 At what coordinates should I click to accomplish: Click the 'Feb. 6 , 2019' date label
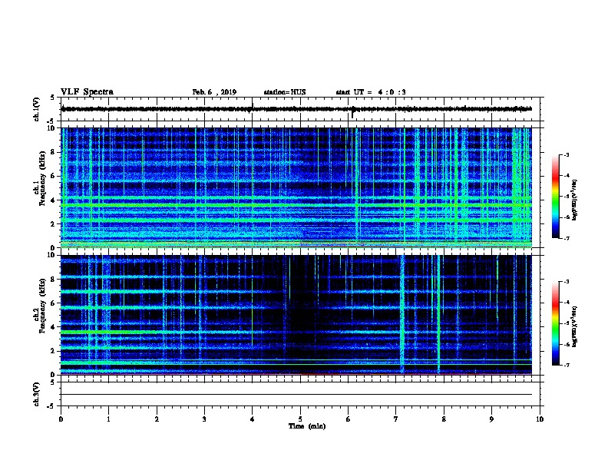[x=214, y=92]
